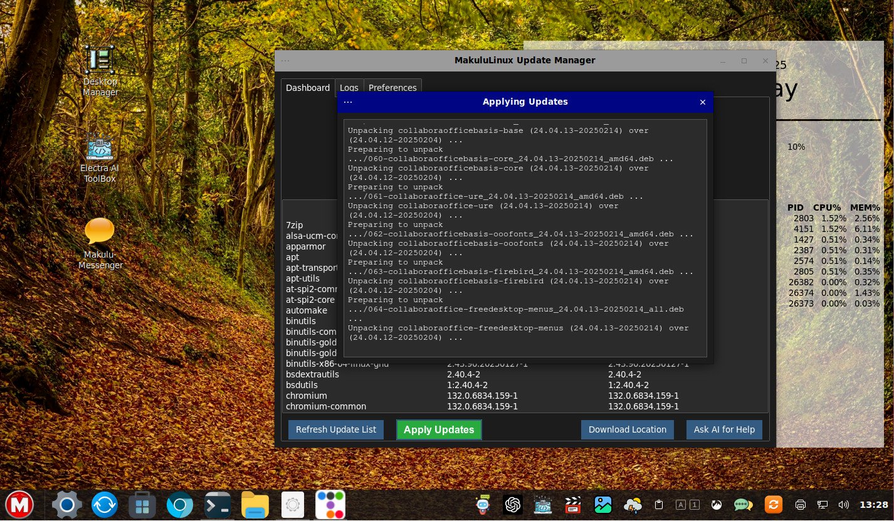
Task: Open the Electra AI ToolBox desktop icon
Action: pyautogui.click(x=100, y=158)
